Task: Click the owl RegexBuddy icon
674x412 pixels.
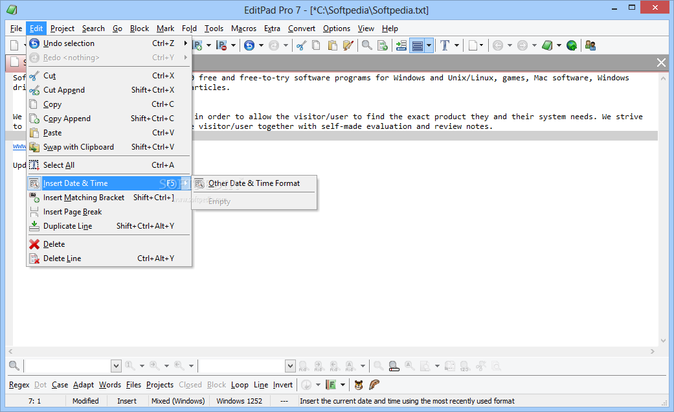Action: point(359,385)
